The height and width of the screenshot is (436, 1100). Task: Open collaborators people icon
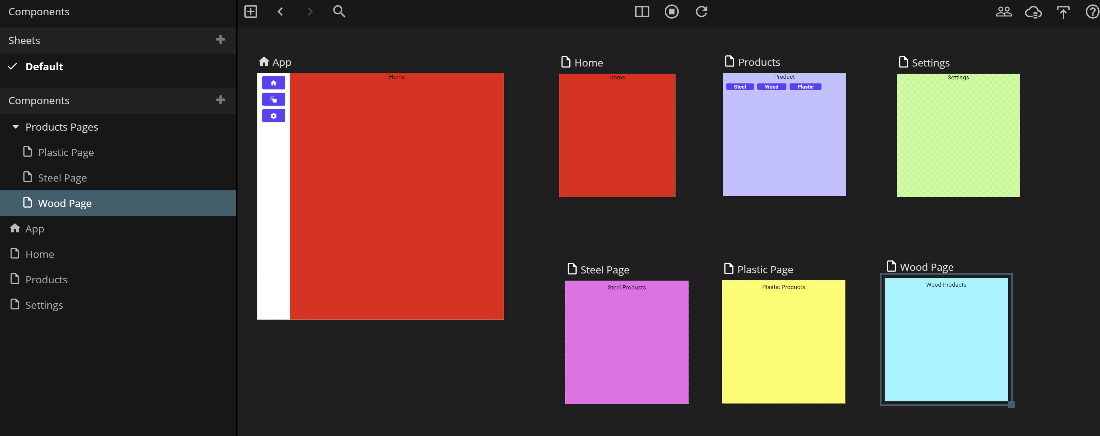tap(1004, 12)
